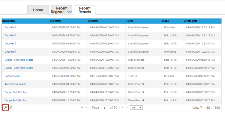Open the Automation Rental link
The height and width of the screenshot is (113, 225).
(15, 84)
